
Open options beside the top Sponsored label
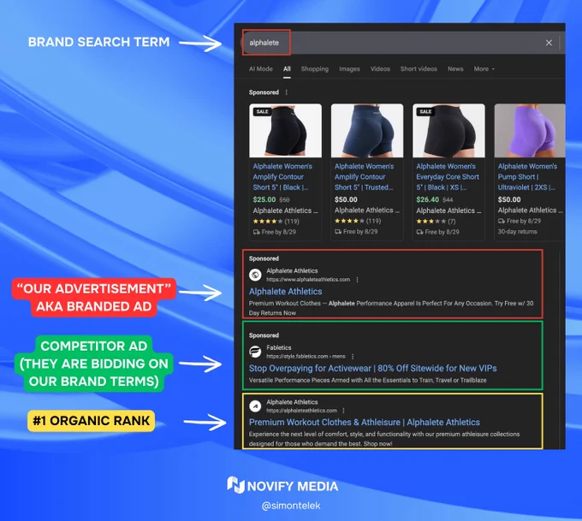(x=286, y=92)
